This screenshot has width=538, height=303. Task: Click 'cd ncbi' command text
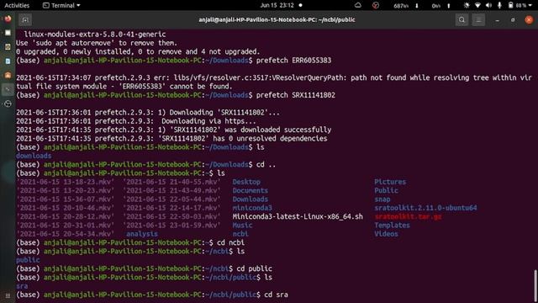tap(230, 242)
